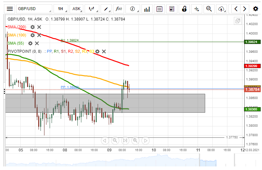Open the calendar icon
The image size is (262, 170).
coord(159,9)
